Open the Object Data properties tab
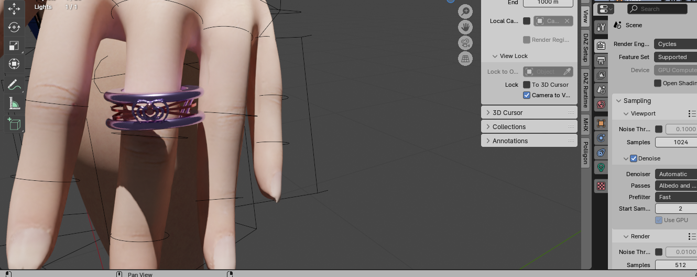 coord(601,167)
